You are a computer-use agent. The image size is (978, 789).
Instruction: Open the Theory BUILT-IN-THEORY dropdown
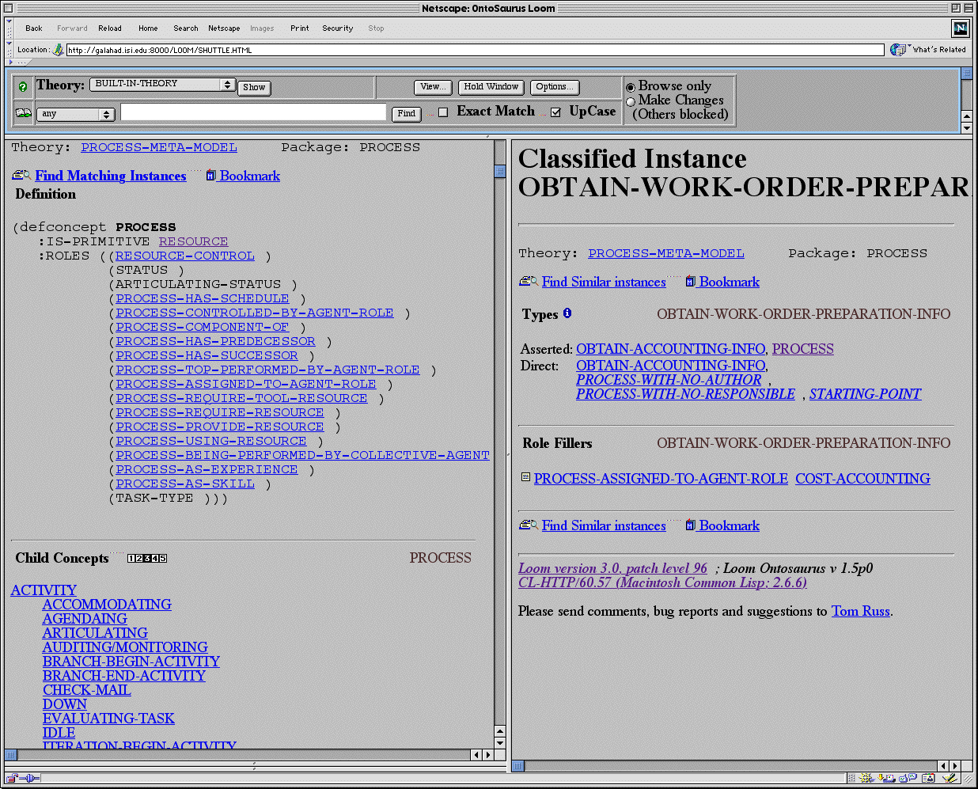162,85
